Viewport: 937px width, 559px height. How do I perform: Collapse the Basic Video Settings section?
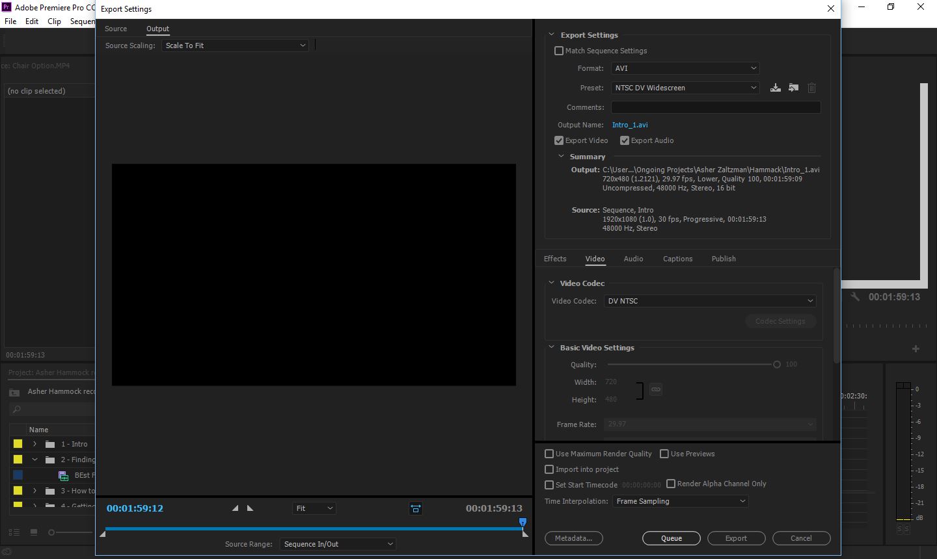(551, 348)
